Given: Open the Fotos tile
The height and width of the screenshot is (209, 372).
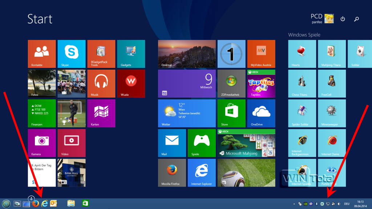Looking at the screenshot, I should tap(42, 84).
